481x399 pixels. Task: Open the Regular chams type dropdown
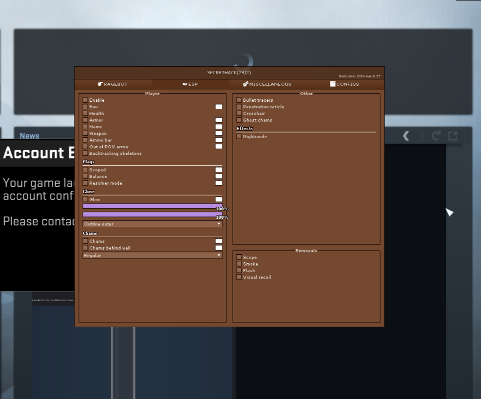(x=152, y=256)
